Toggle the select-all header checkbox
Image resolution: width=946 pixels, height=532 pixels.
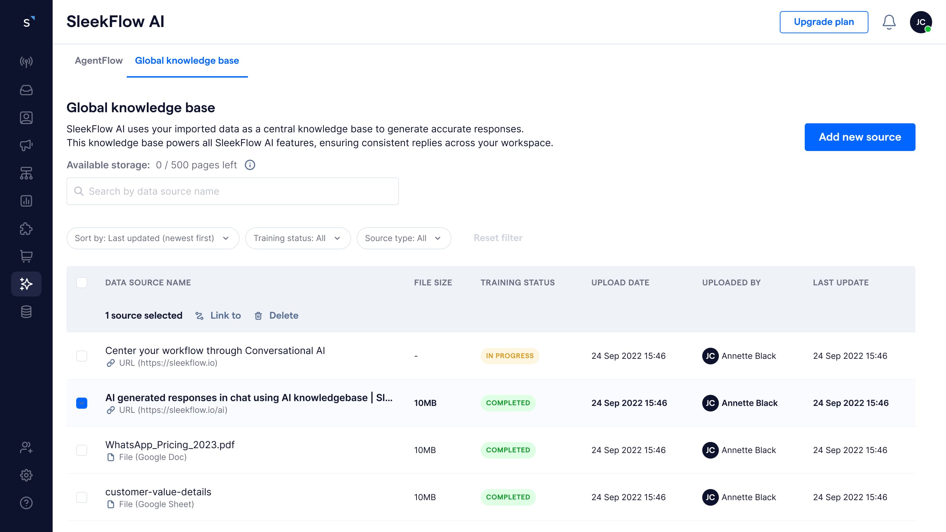point(81,283)
